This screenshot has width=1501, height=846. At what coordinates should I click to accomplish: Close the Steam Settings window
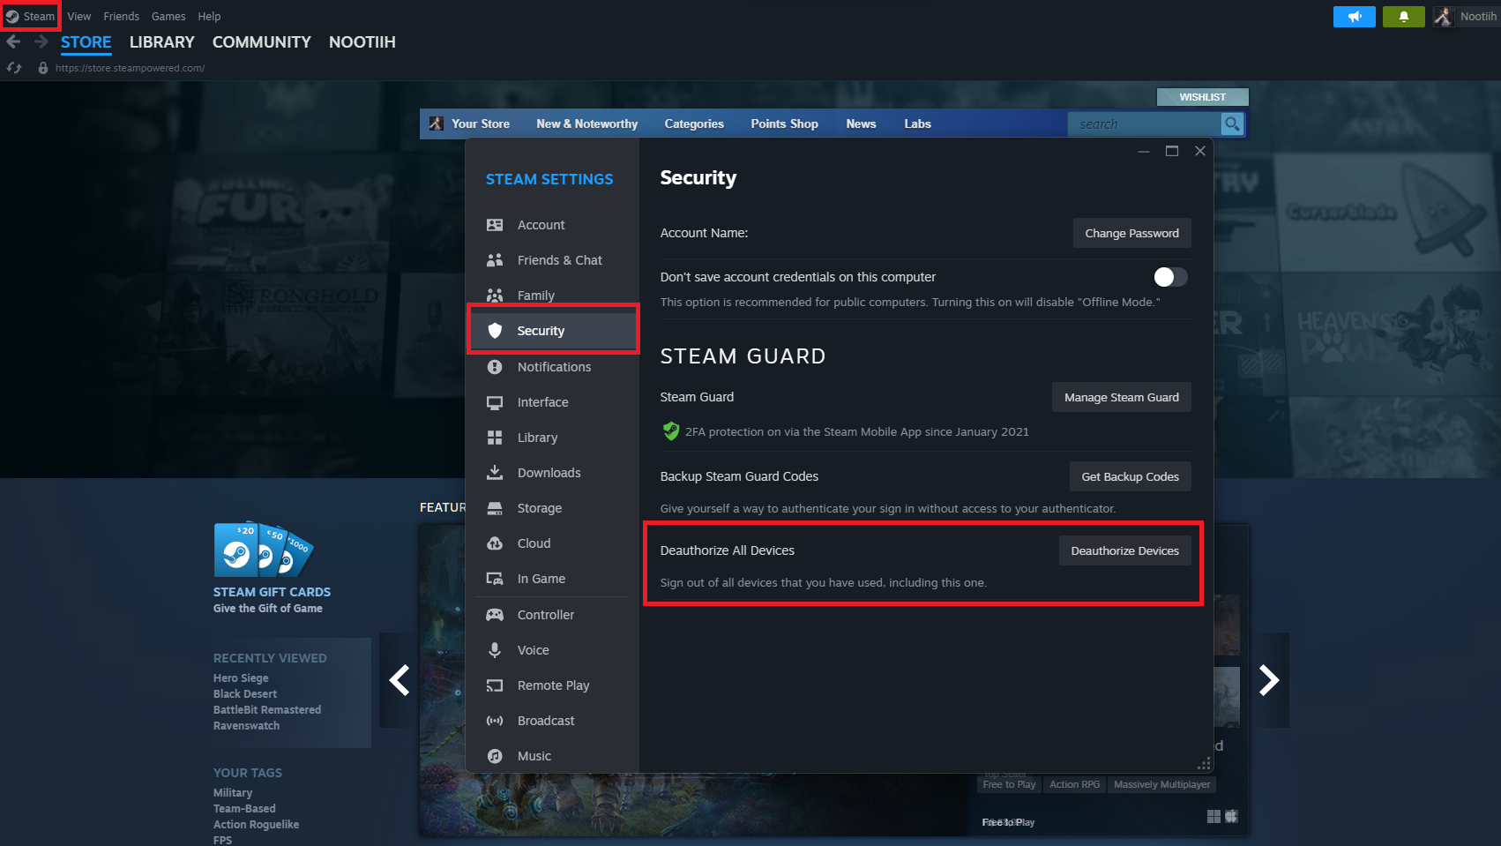(1200, 151)
